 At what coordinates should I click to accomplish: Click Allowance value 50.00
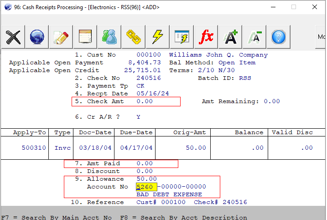tap(146, 179)
